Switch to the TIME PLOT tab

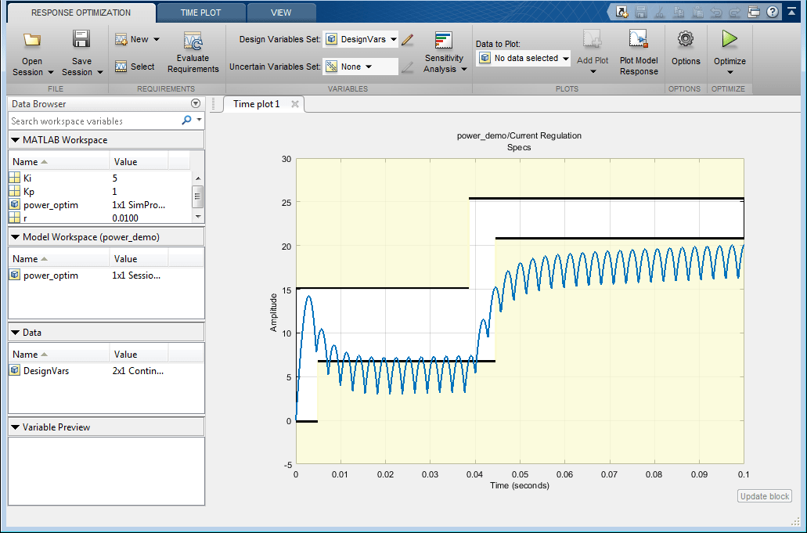(x=200, y=13)
